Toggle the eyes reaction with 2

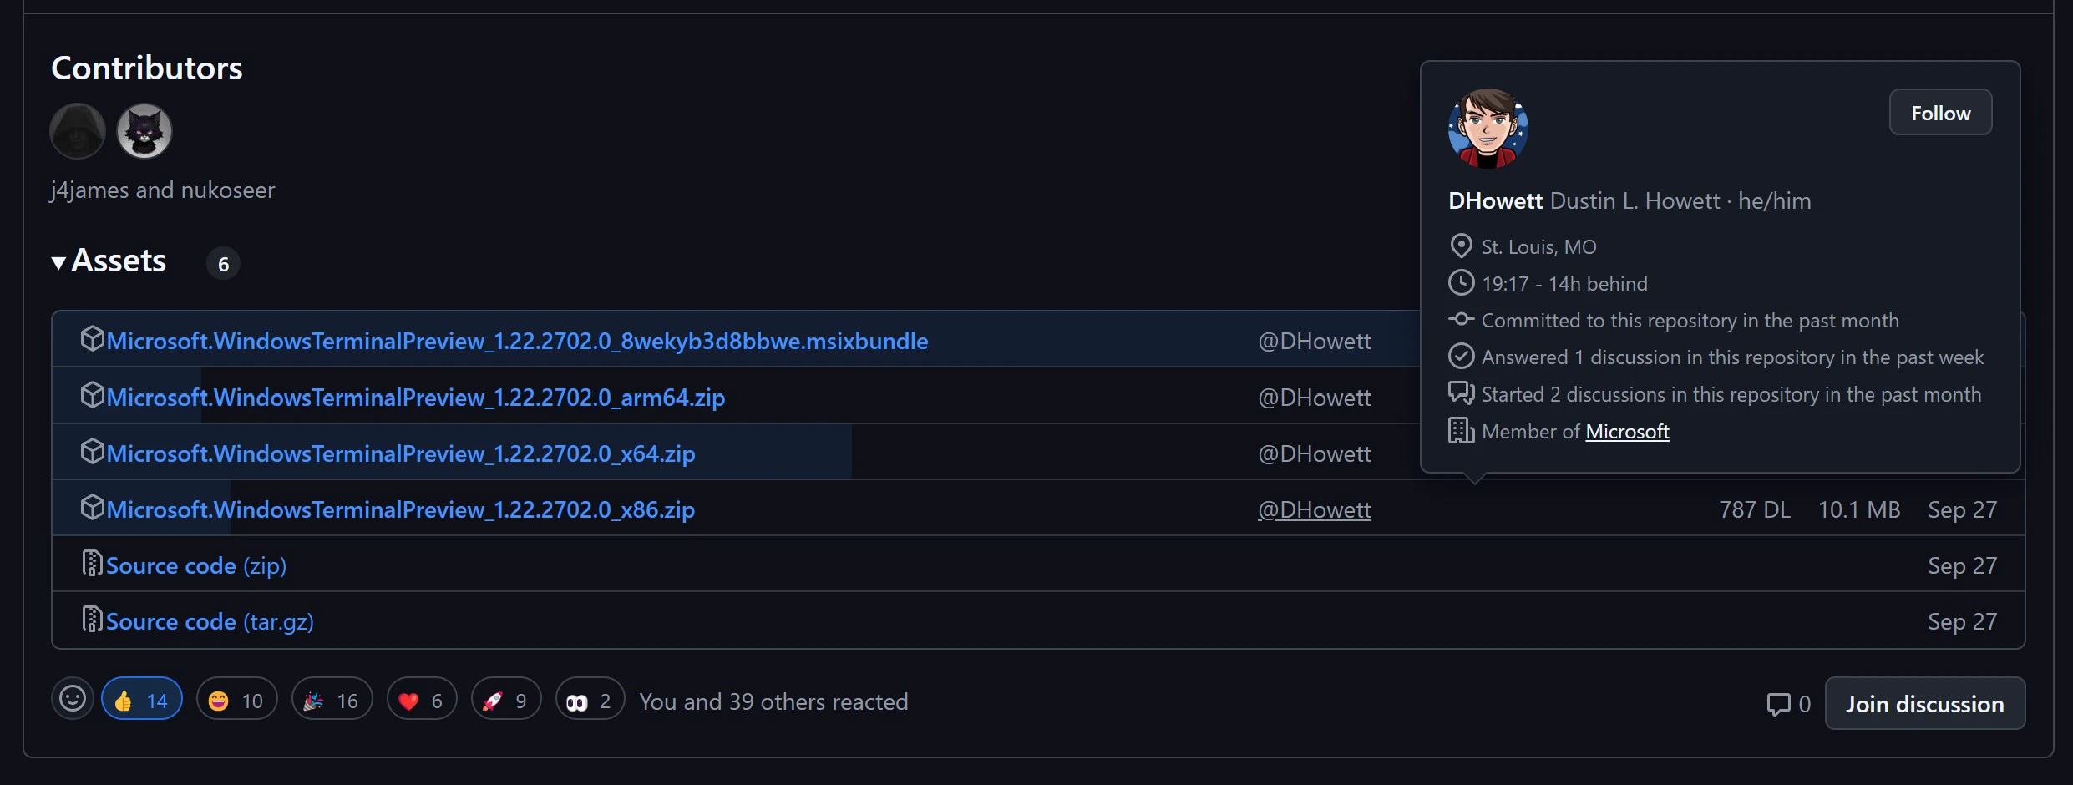coord(590,699)
